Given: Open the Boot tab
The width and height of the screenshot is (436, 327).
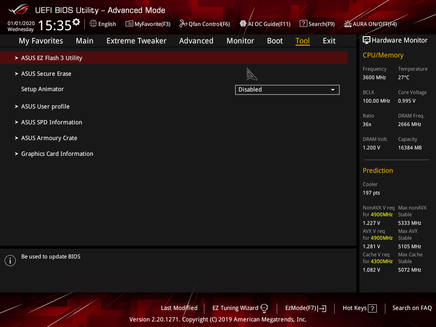Looking at the screenshot, I should [275, 41].
